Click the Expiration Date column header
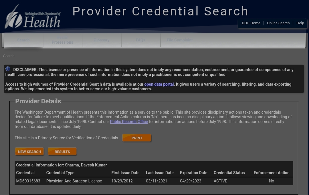 tap(193, 173)
